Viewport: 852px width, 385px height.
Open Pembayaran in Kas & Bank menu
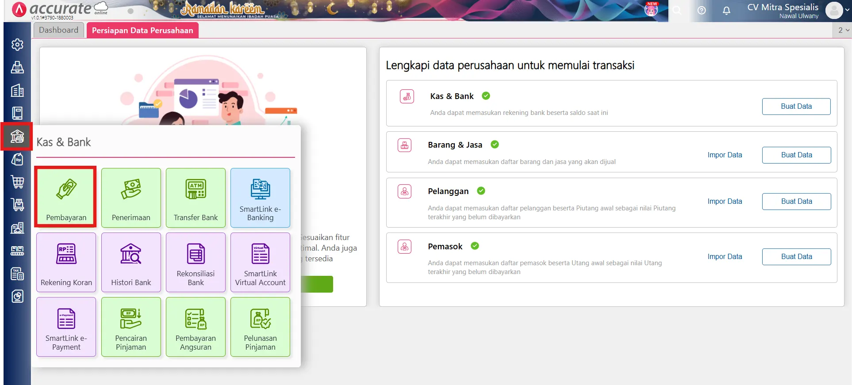click(66, 198)
